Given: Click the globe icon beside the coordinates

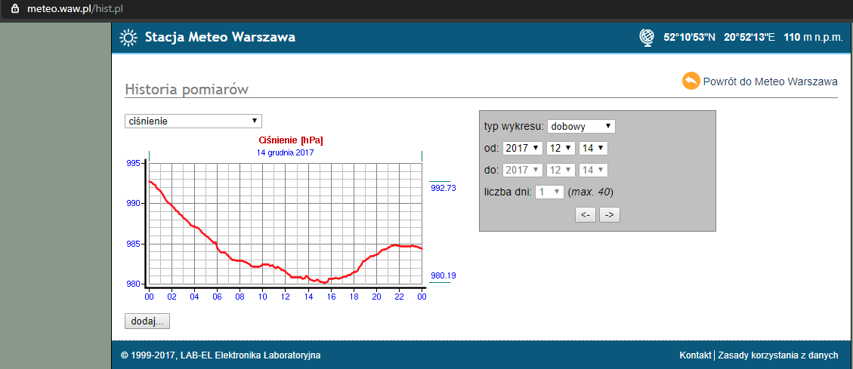Looking at the screenshot, I should [647, 38].
